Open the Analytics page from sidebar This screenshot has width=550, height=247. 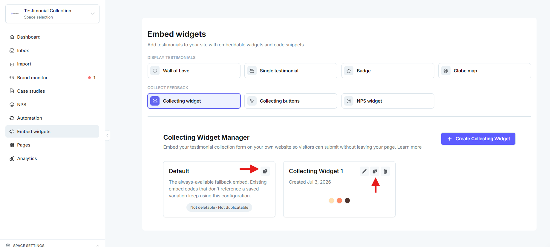coord(52,158)
